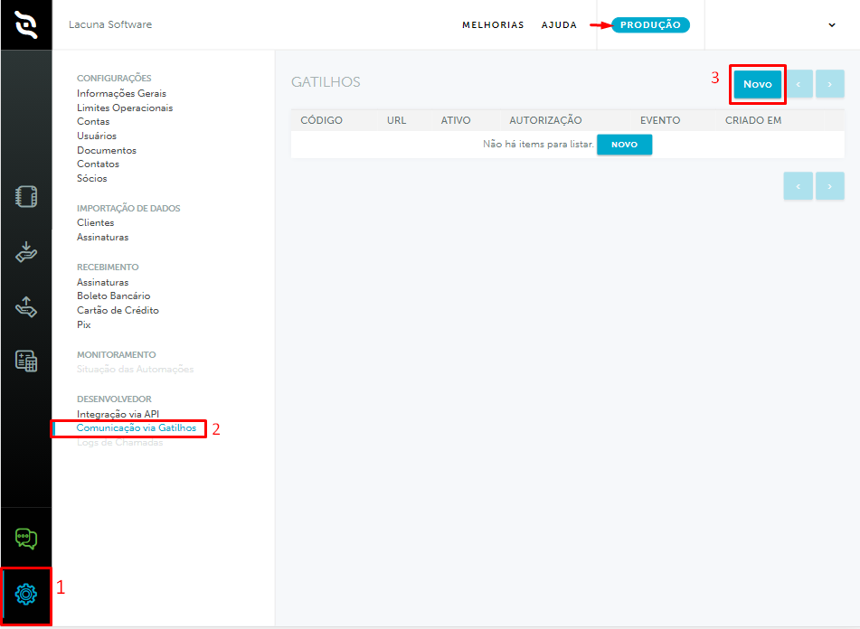
Task: Open the AJUDA menu
Action: (x=559, y=25)
